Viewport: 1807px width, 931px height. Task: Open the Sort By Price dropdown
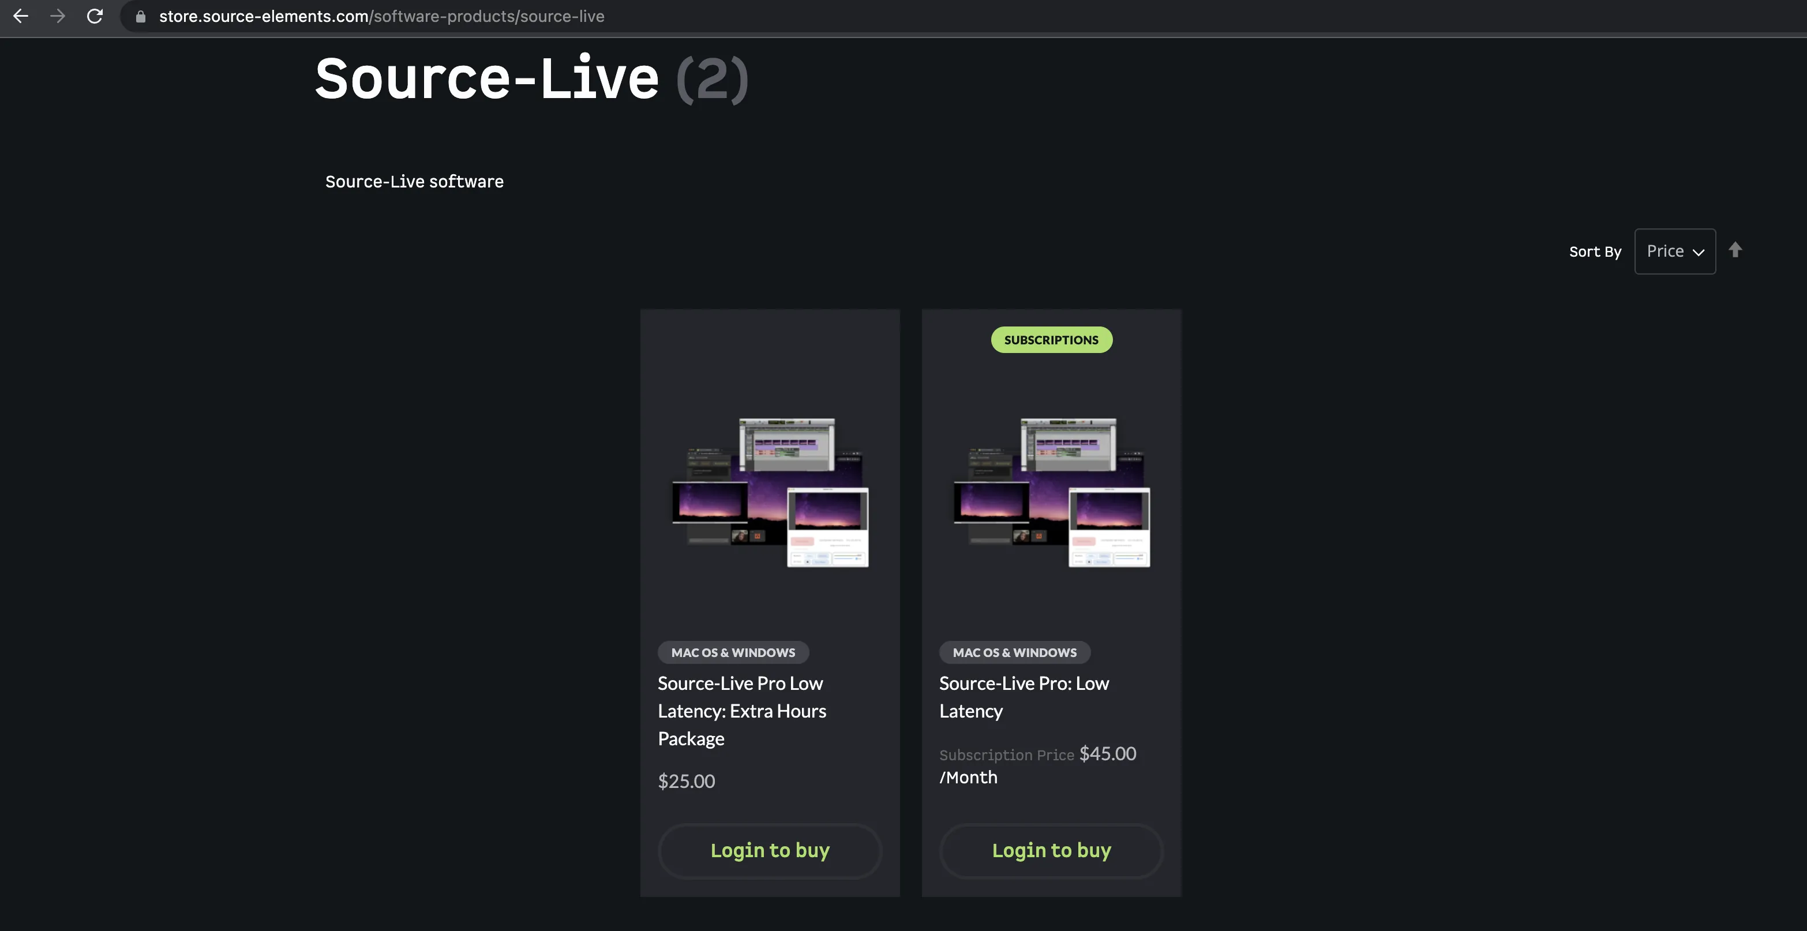[1675, 251]
